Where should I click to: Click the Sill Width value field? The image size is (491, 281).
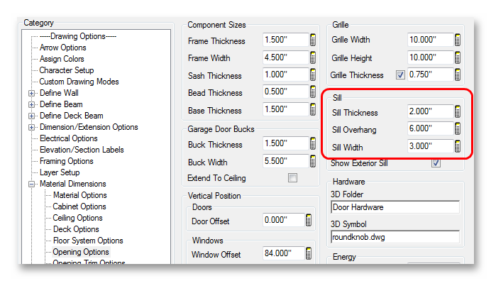(431, 146)
